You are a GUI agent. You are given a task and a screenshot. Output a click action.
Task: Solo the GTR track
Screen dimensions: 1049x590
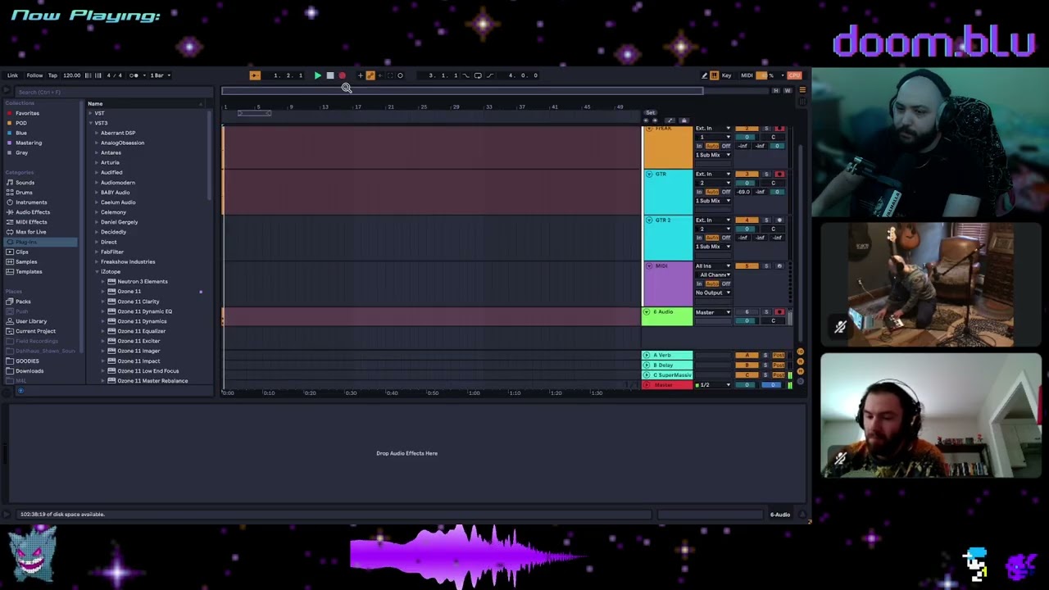[x=766, y=175]
